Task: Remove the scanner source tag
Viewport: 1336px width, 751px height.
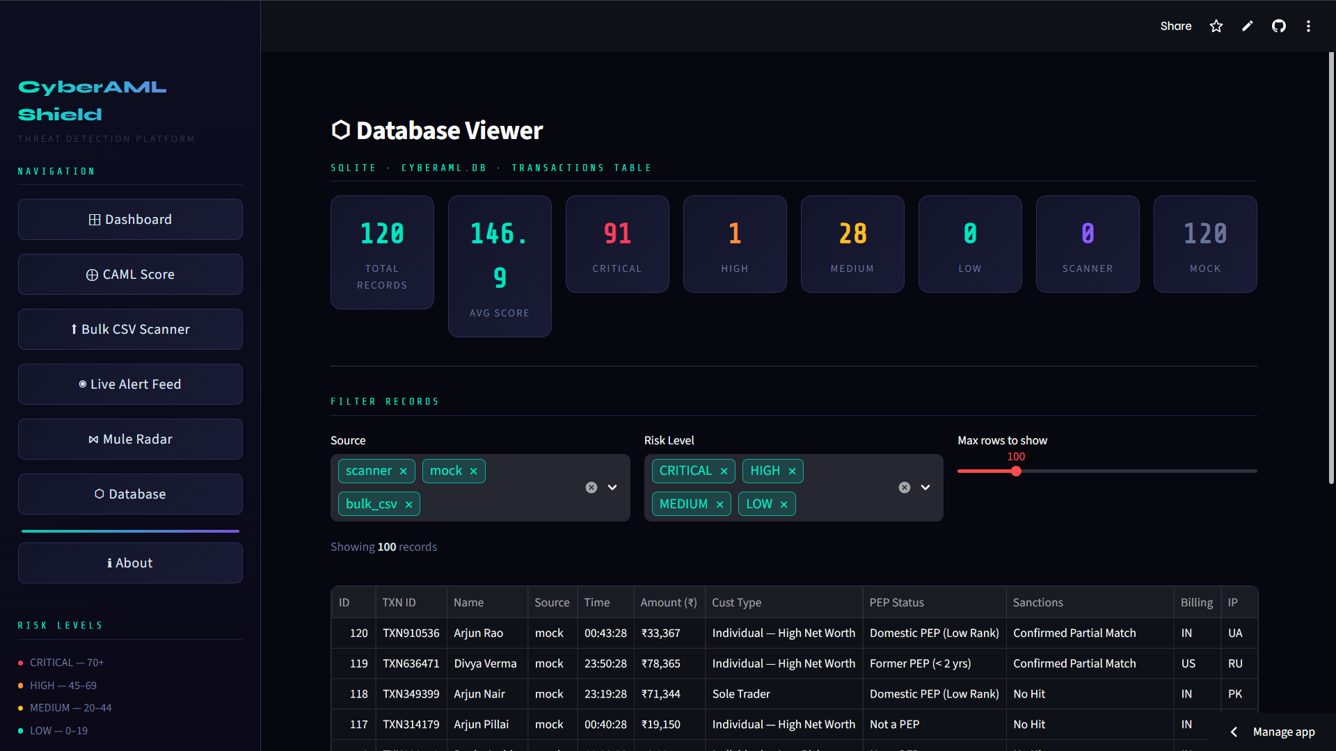Action: point(404,471)
